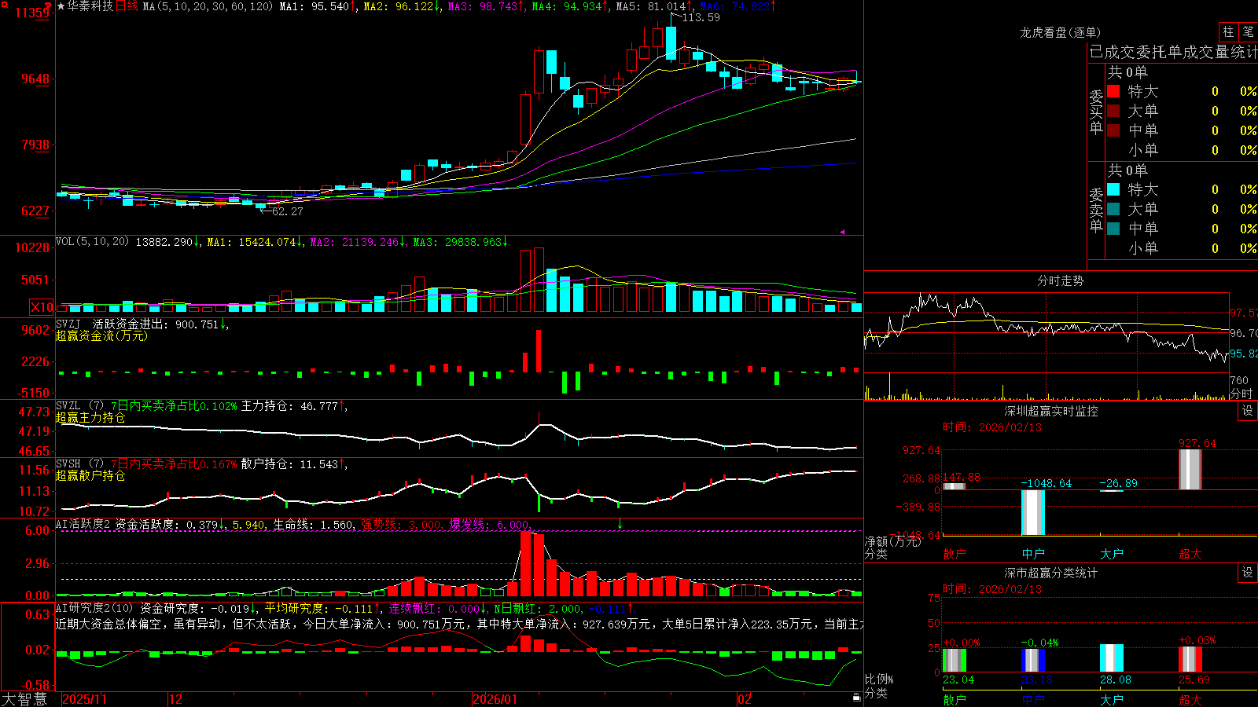Click the 中户 23.18 bar in 分类统计 chart
Image resolution: width=1258 pixels, height=707 pixels.
click(1033, 661)
